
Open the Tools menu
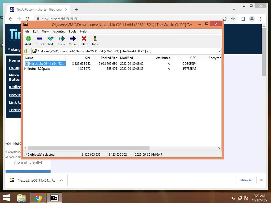[x=73, y=31]
